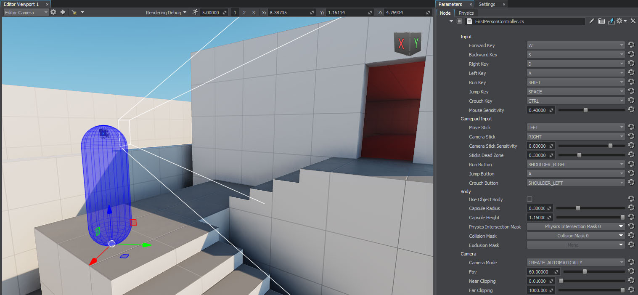Click the running man camera speed icon
The height and width of the screenshot is (295, 638).
point(195,12)
